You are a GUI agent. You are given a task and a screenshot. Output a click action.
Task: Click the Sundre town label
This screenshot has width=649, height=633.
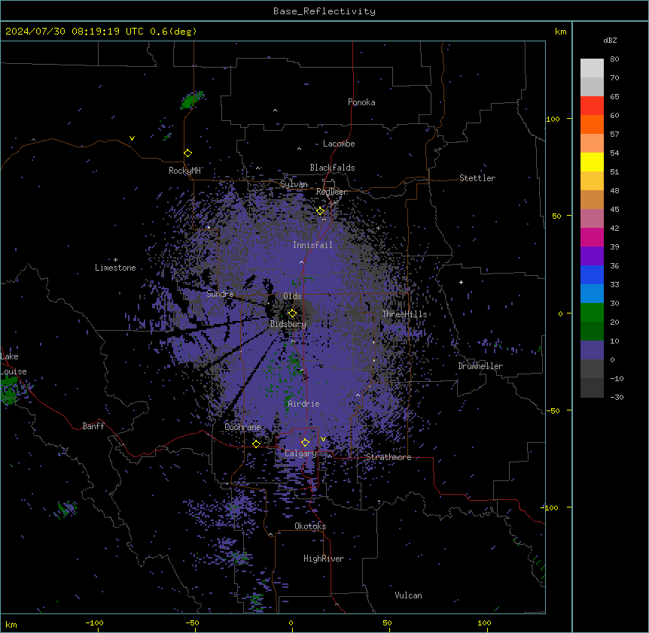coord(220,294)
